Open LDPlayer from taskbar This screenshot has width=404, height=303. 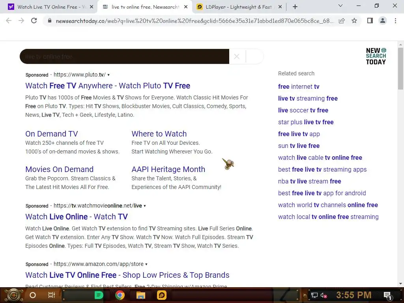click(162, 295)
